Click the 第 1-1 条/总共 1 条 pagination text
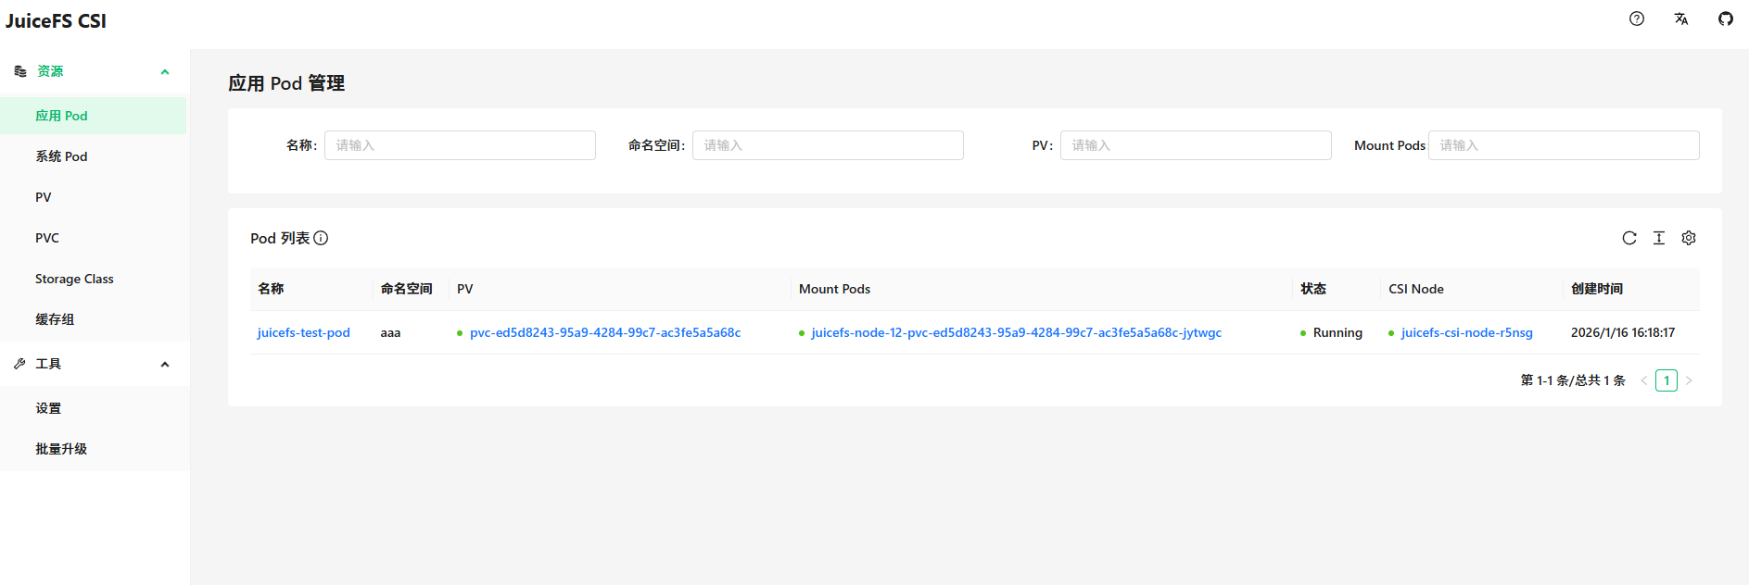1749x585 pixels. click(1573, 380)
